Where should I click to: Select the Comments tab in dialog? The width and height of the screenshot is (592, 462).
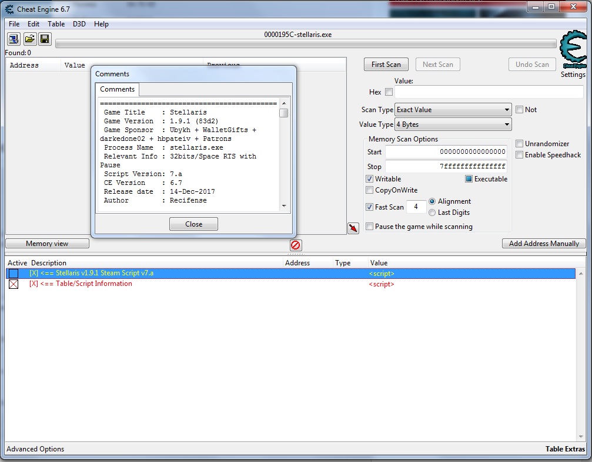[117, 89]
